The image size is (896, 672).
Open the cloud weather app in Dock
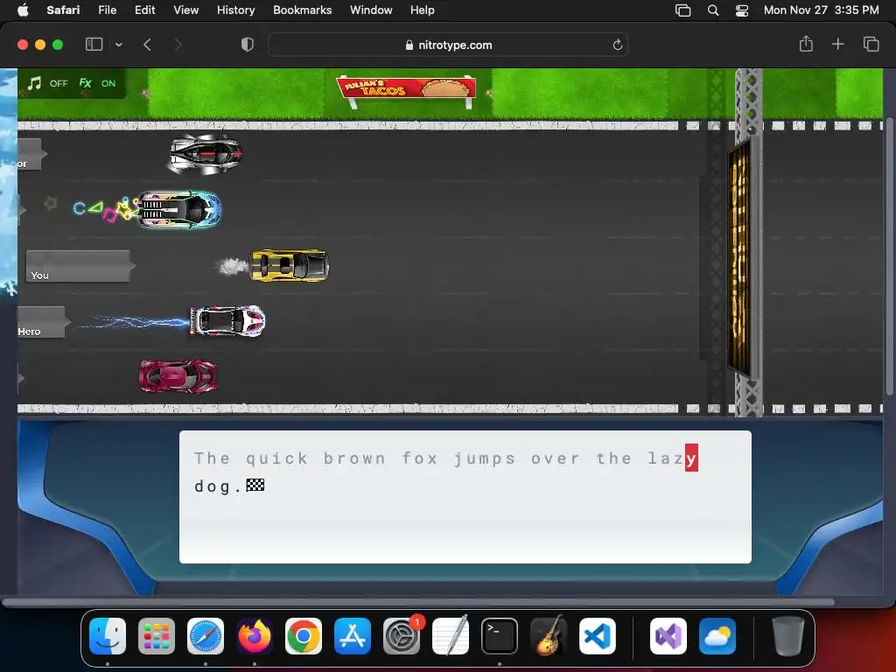point(717,635)
